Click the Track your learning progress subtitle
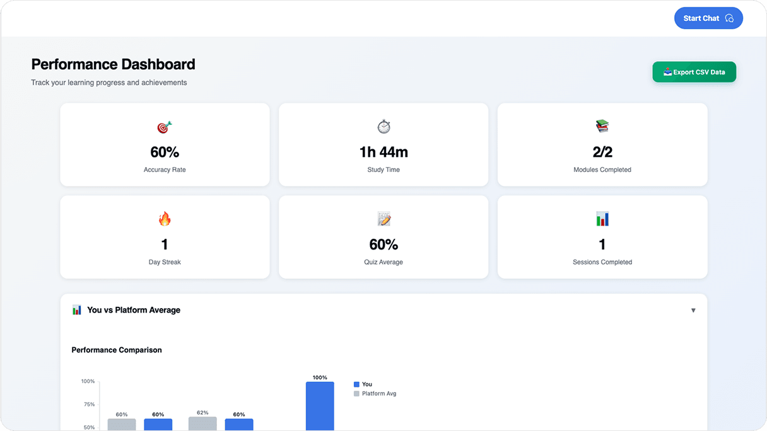 click(x=109, y=83)
